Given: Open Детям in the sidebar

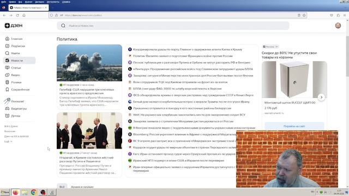Looking at the screenshot, I should click(13, 116).
